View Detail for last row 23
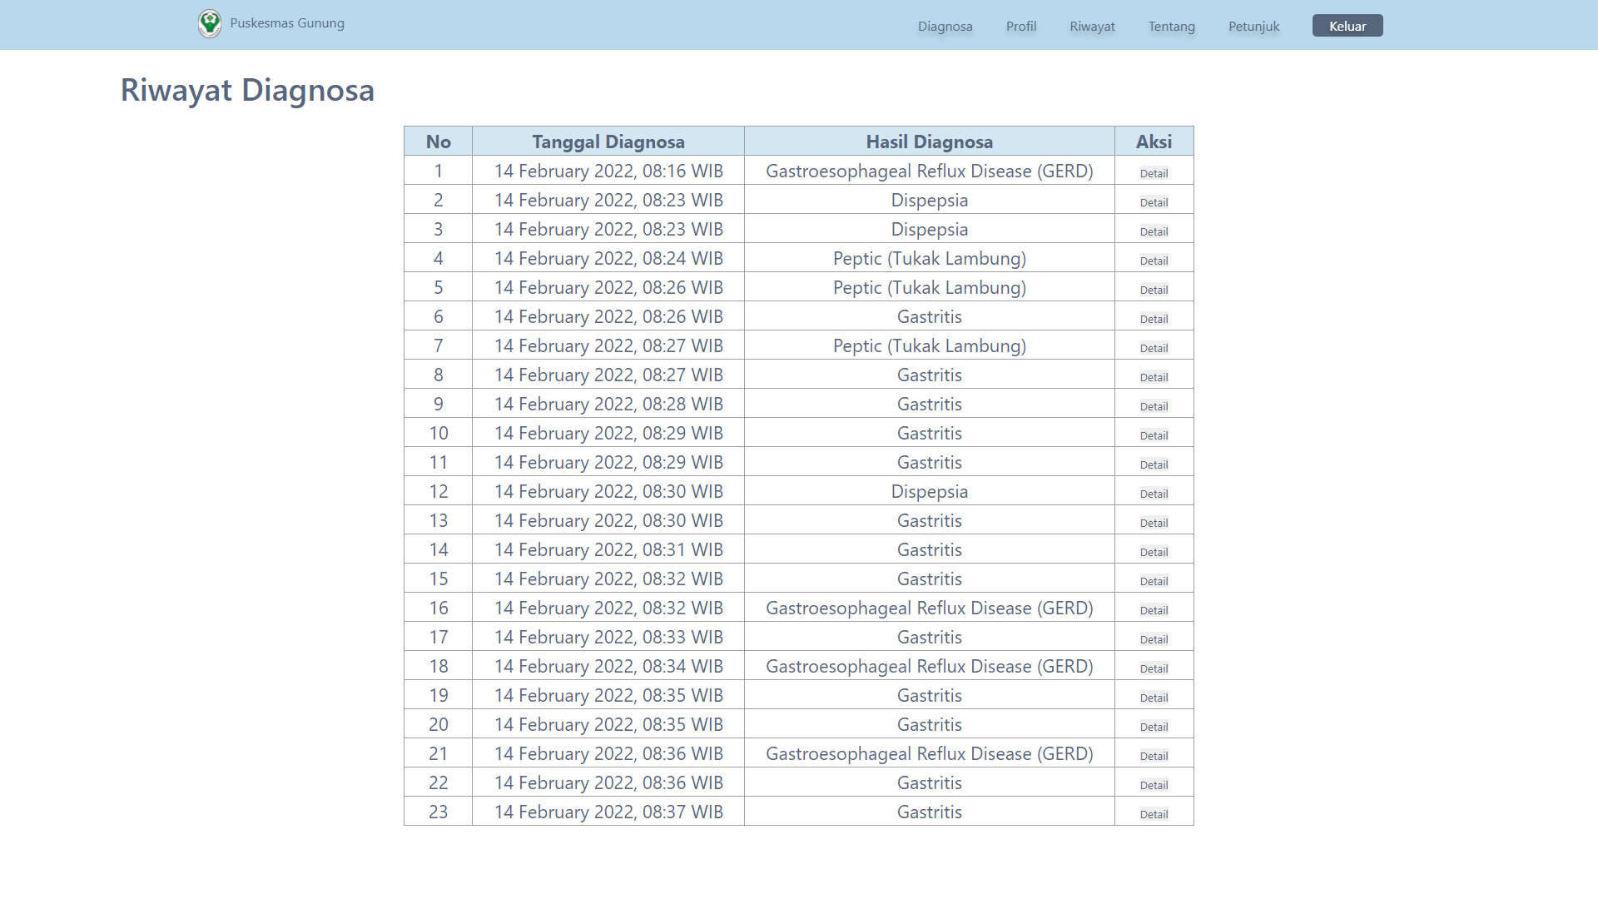 coord(1154,814)
